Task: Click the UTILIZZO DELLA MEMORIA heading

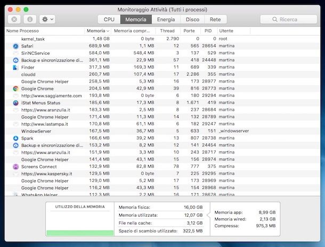Action: pyautogui.click(x=80, y=207)
